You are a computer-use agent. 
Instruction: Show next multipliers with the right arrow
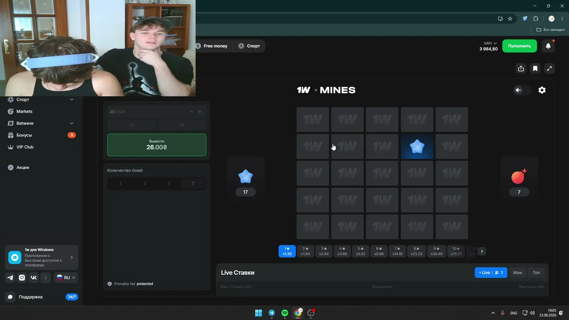[481, 251]
